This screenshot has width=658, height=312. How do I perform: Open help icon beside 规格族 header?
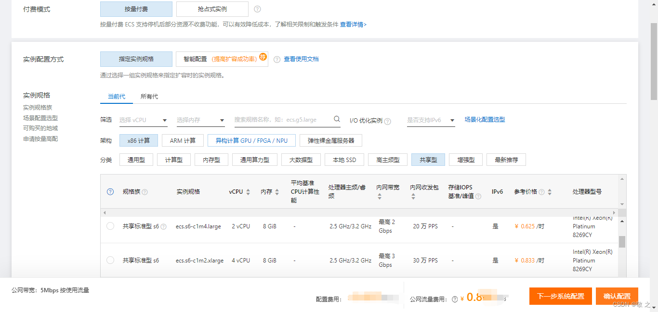[145, 192]
